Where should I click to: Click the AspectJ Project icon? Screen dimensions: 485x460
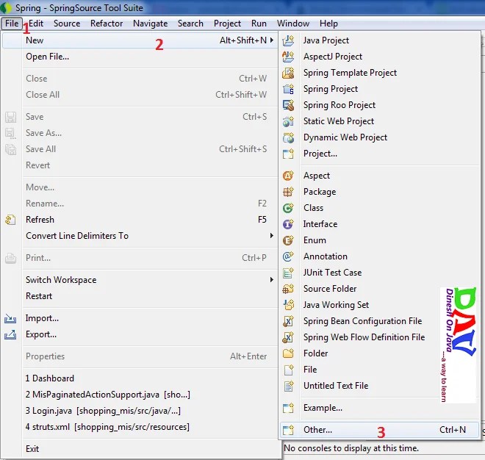tap(288, 57)
